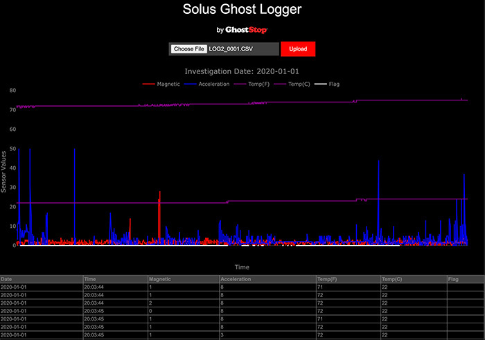Toggle the Magnetic series in the legend
The image size is (485, 340).
161,84
